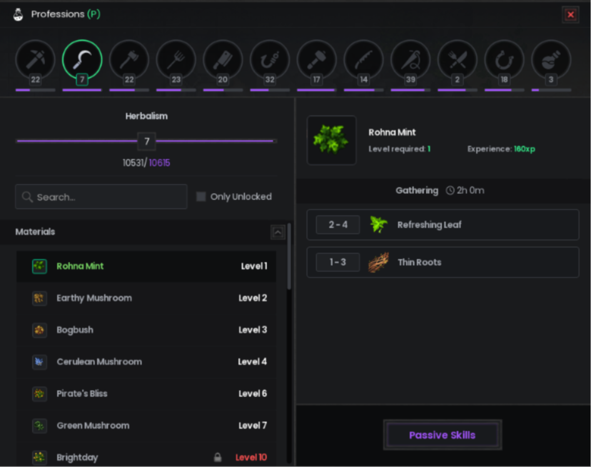
Task: Select the Herbalism sickle profession icon
Action: tap(82, 59)
